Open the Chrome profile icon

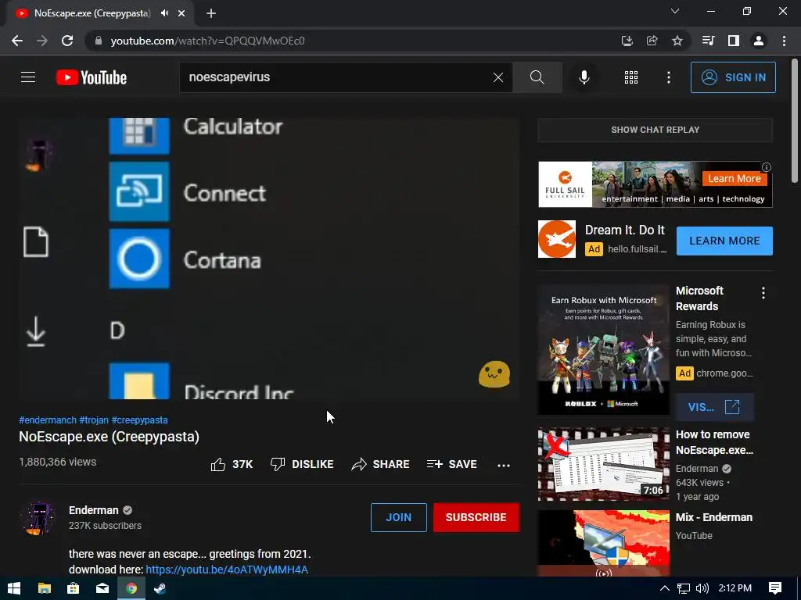[x=759, y=41]
